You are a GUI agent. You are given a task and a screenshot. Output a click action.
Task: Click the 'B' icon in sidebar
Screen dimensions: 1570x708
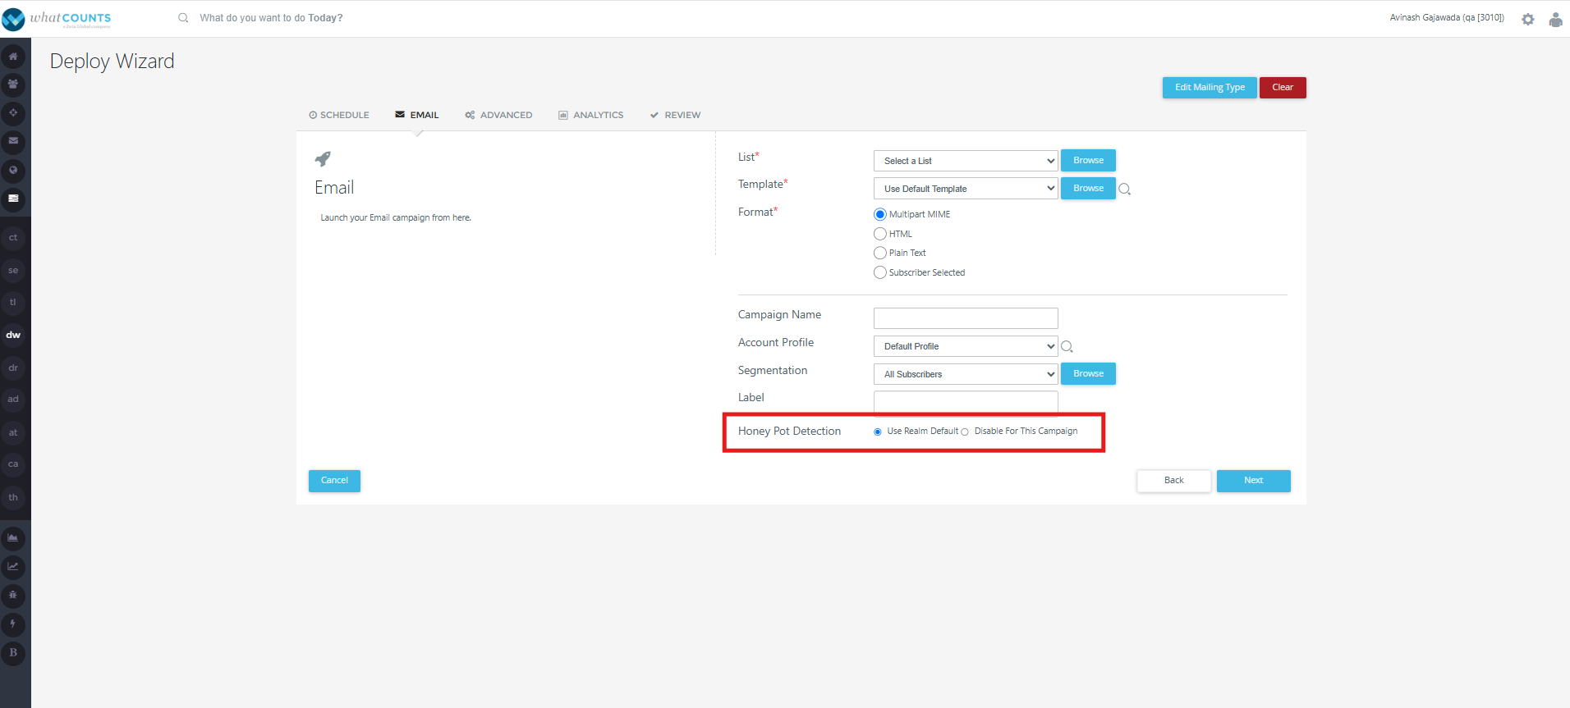click(13, 653)
